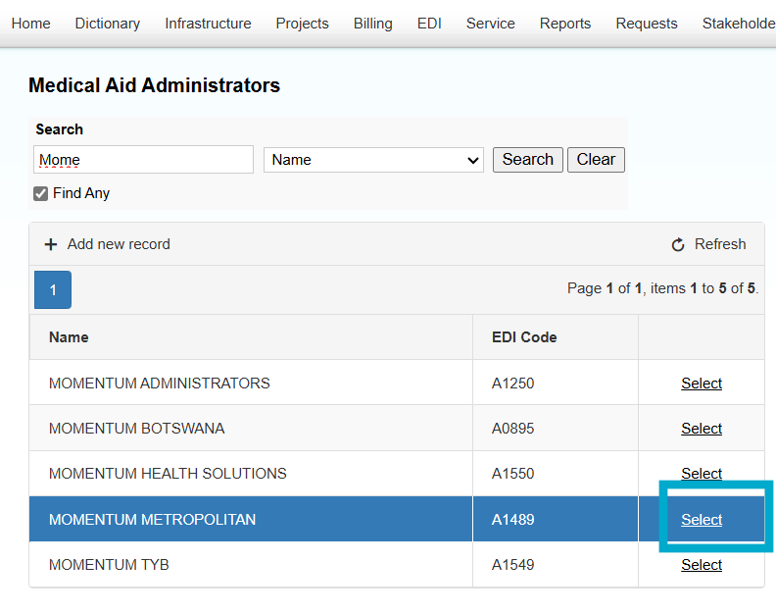Image resolution: width=776 pixels, height=614 pixels.
Task: Open the Home menu
Action: click(x=30, y=24)
